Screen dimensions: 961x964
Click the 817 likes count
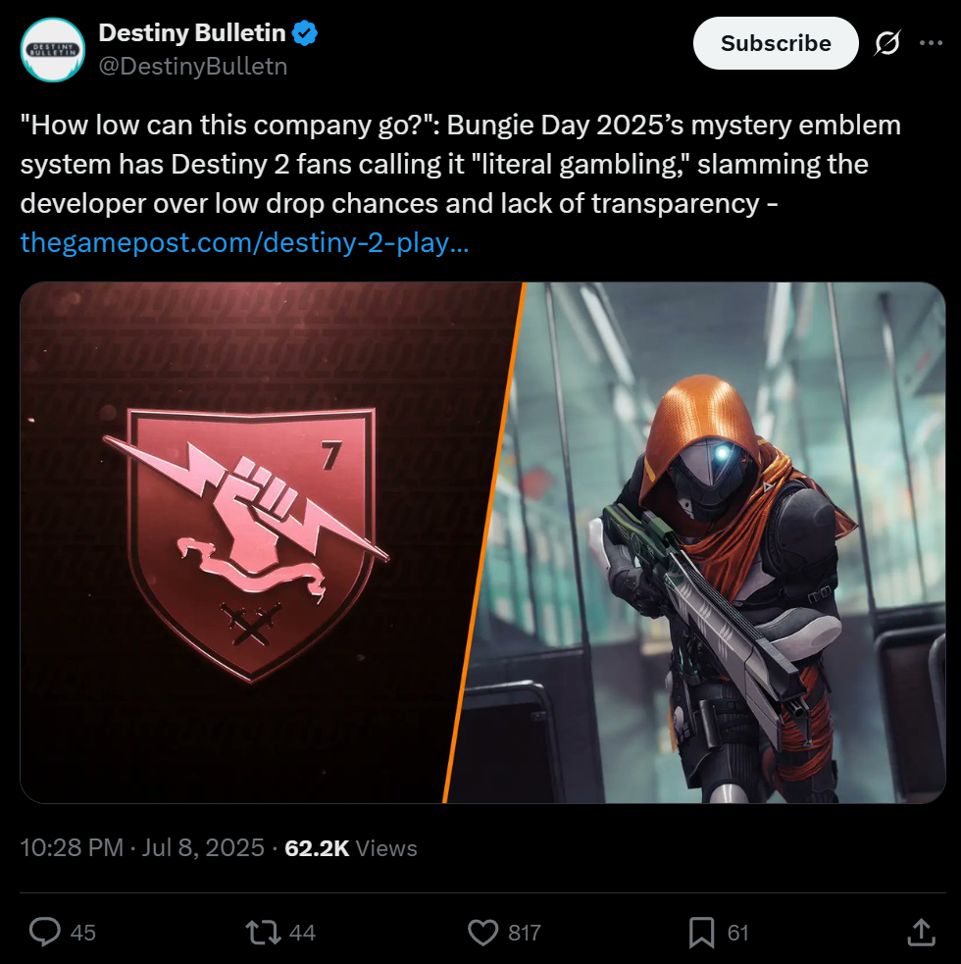tap(525, 933)
